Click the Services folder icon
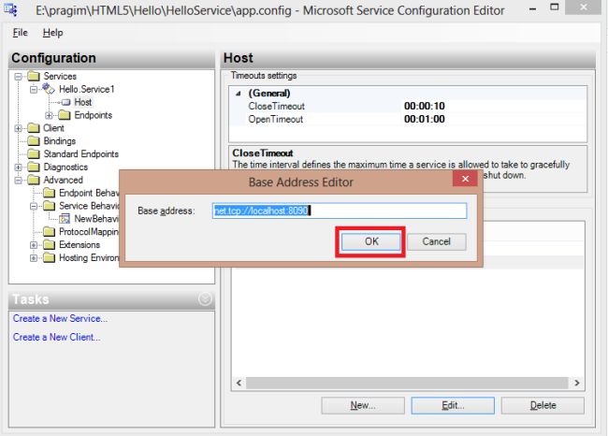The width and height of the screenshot is (608, 436). pyautogui.click(x=34, y=76)
